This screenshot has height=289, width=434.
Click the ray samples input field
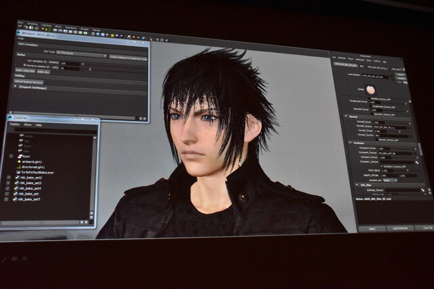(70, 63)
